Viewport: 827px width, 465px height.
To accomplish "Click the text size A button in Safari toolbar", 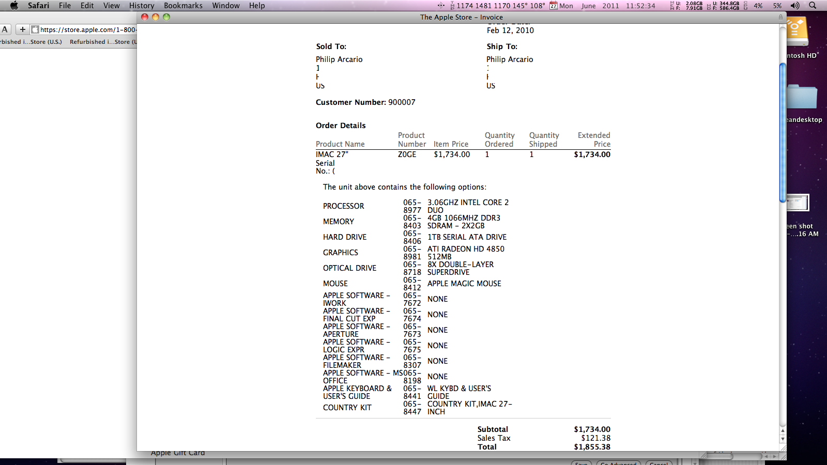I will [5, 29].
